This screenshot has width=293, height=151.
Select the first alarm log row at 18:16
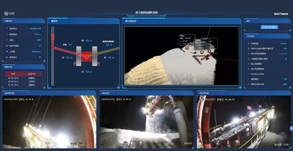coord(24,78)
